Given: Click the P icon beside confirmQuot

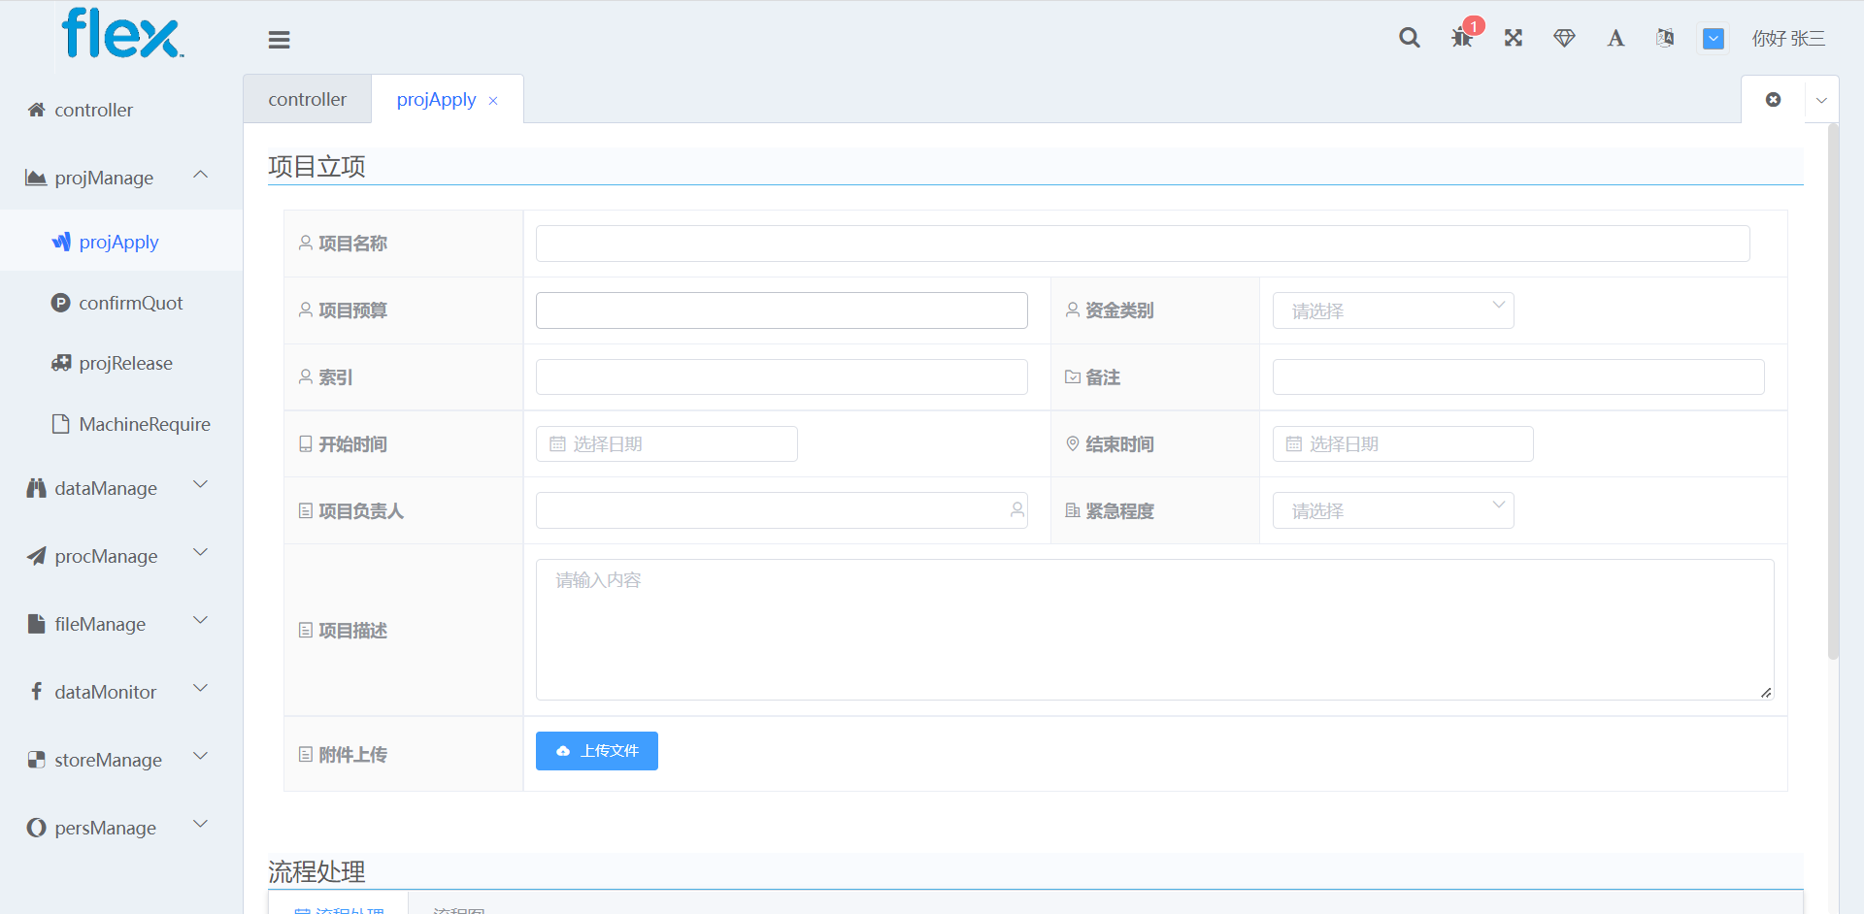Looking at the screenshot, I should tap(60, 303).
